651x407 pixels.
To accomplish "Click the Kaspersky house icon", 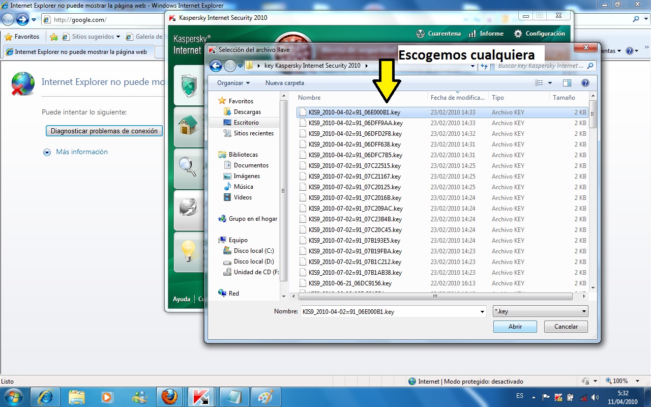I will click(189, 126).
